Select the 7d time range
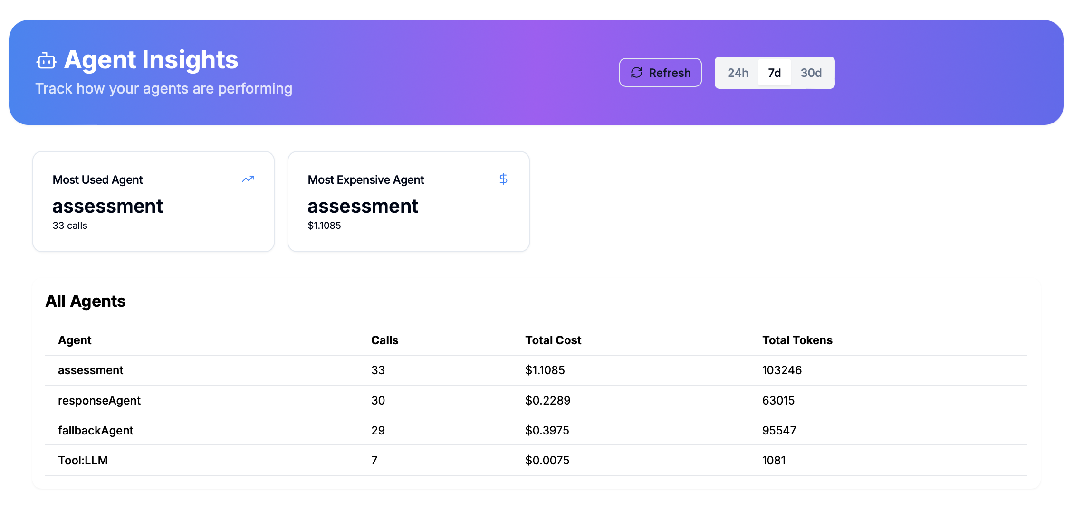Image resolution: width=1074 pixels, height=528 pixels. click(x=774, y=73)
